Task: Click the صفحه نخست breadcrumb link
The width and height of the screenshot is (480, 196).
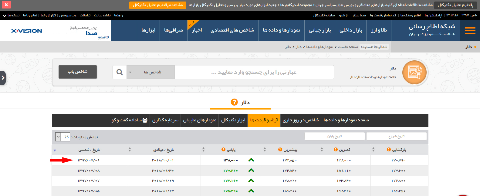Action: [348, 47]
